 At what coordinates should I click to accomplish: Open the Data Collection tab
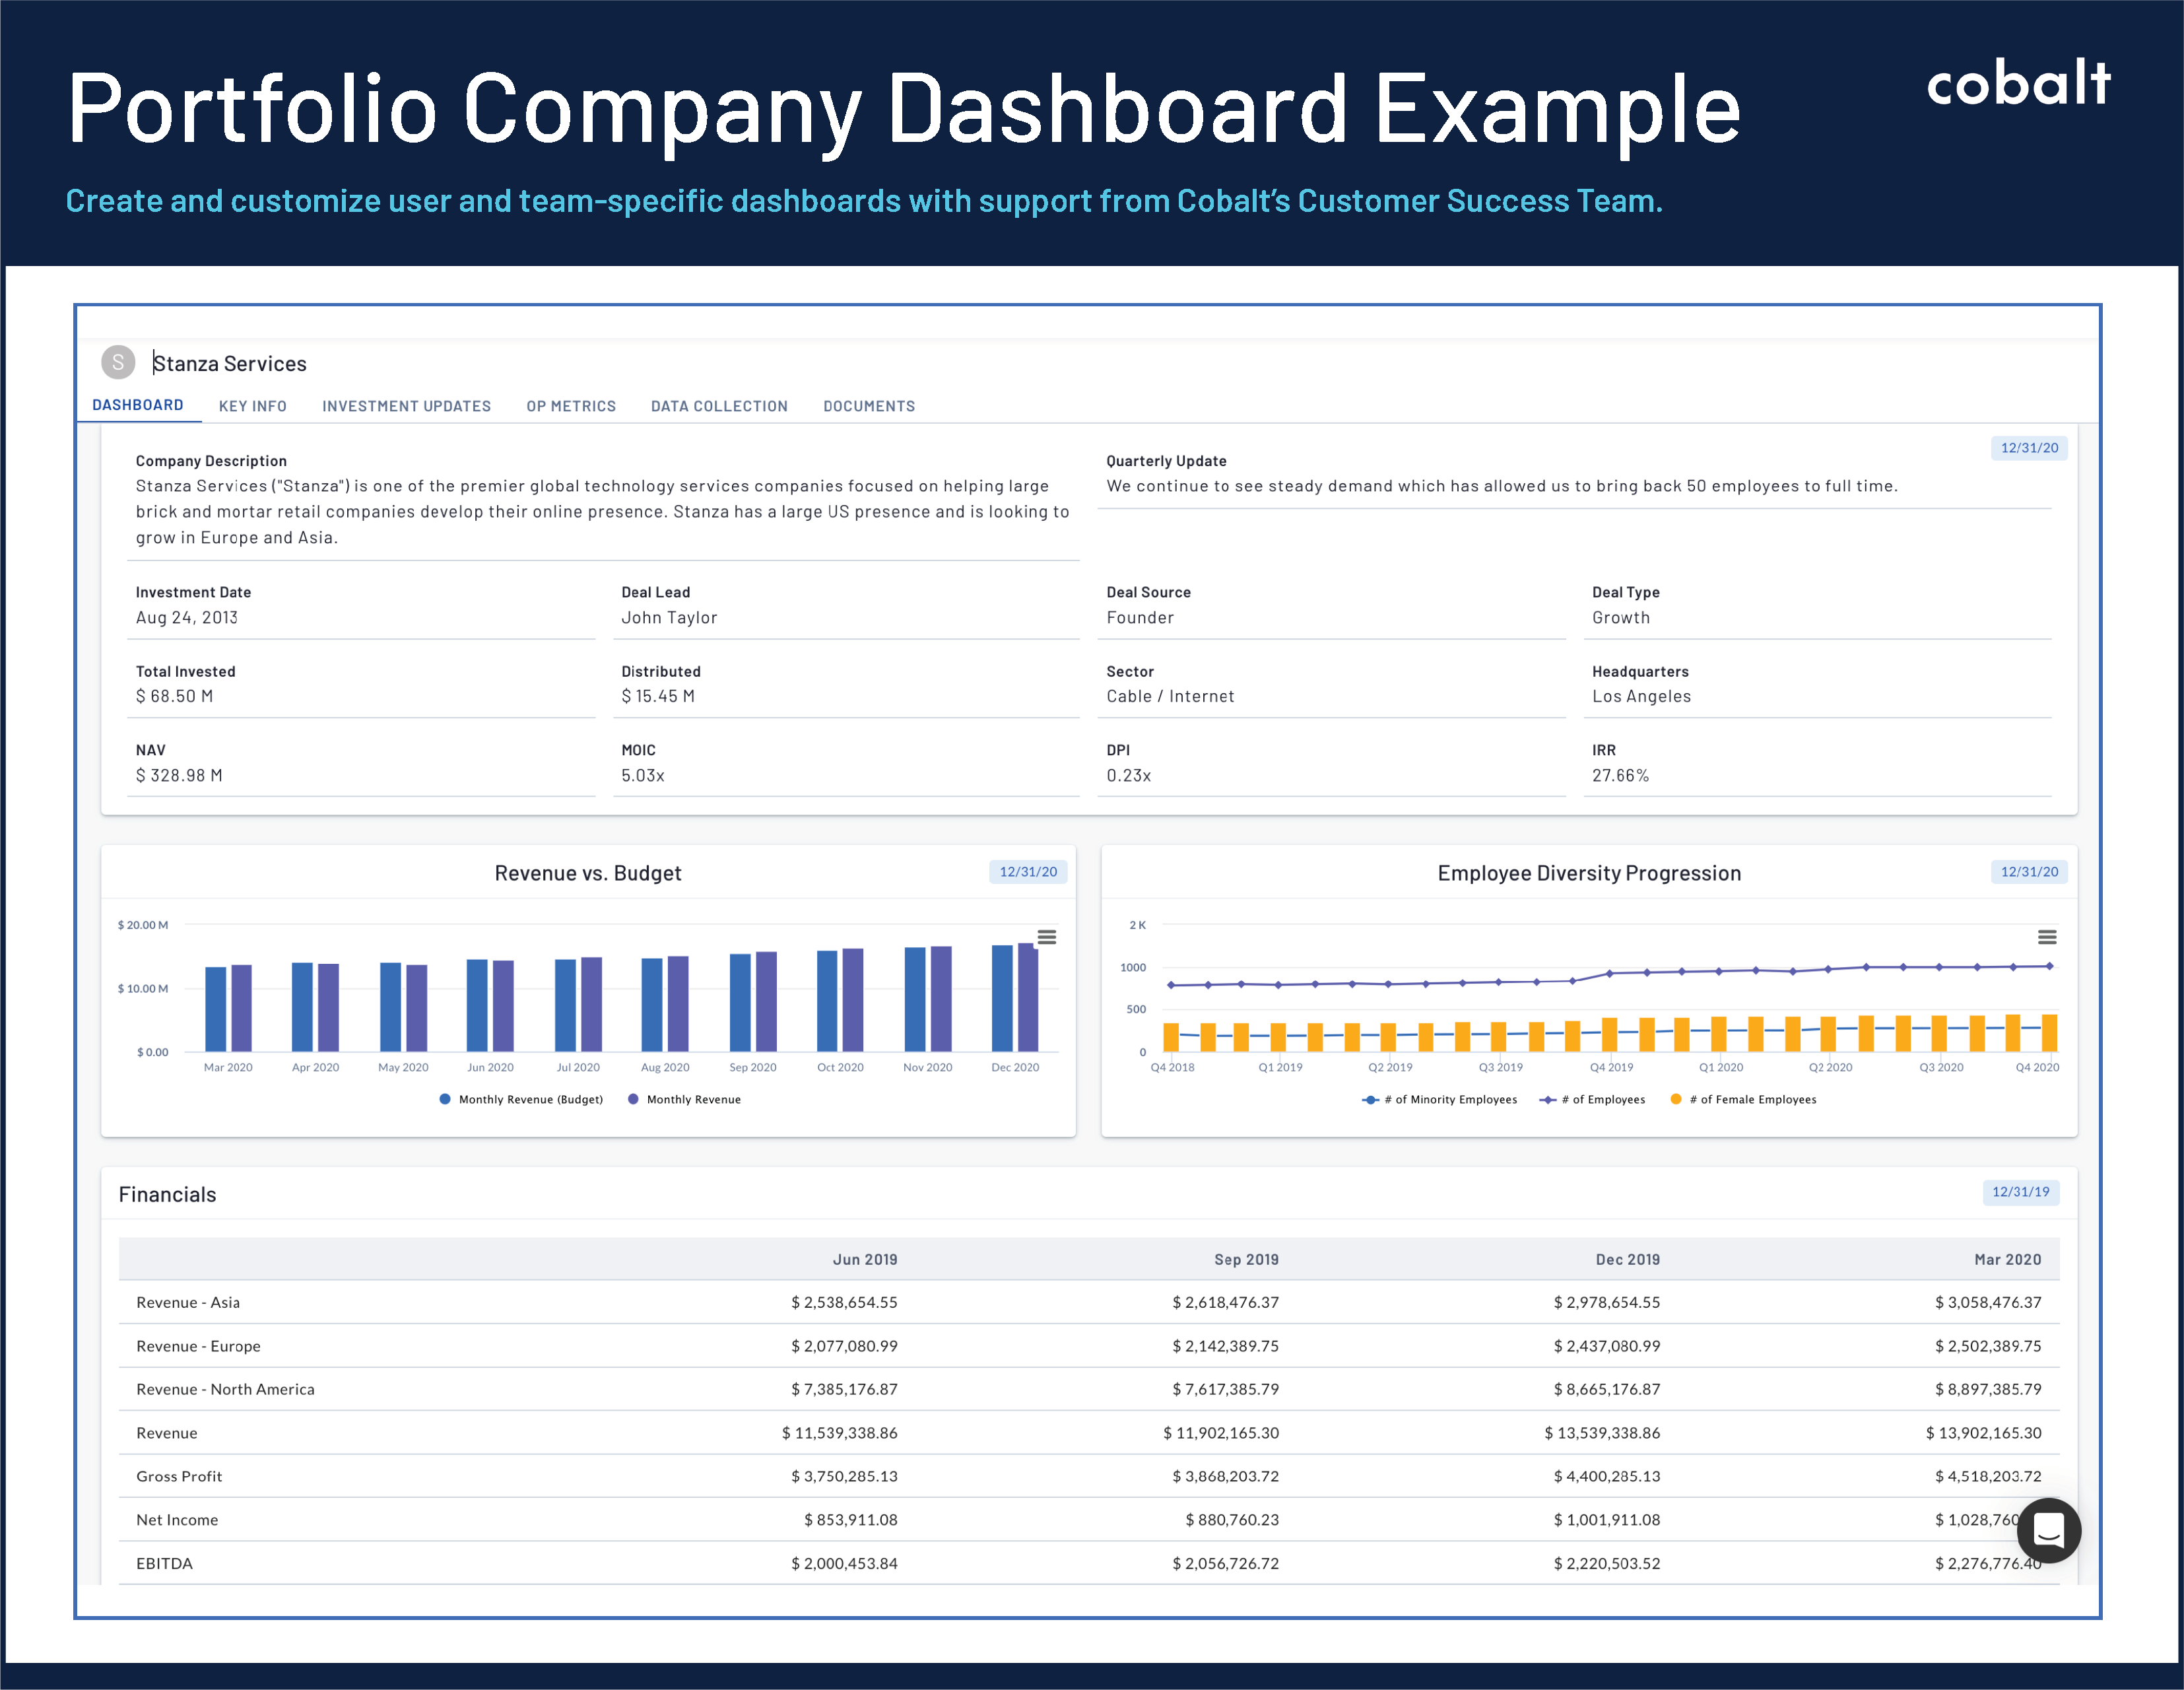[x=719, y=406]
